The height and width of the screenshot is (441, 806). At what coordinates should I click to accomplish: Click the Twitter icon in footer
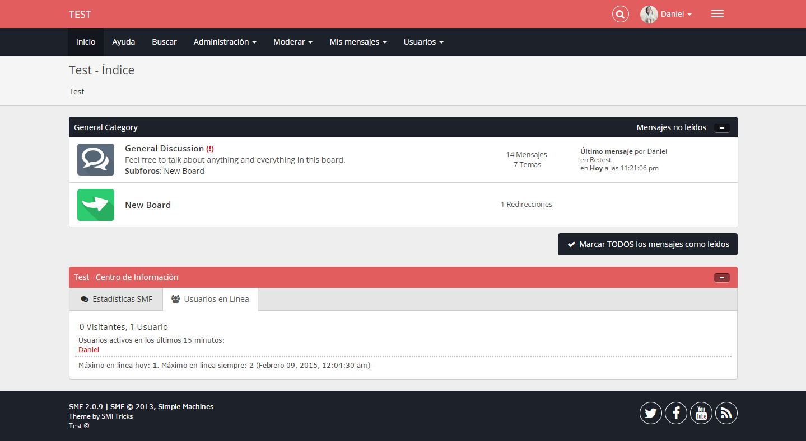pyautogui.click(x=650, y=413)
